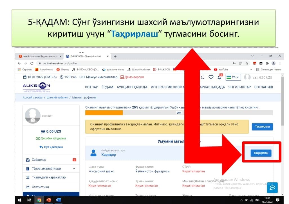This screenshot has height=204, width=289.
Task: Reload the current page
Action: pyautogui.click(x=32, y=63)
